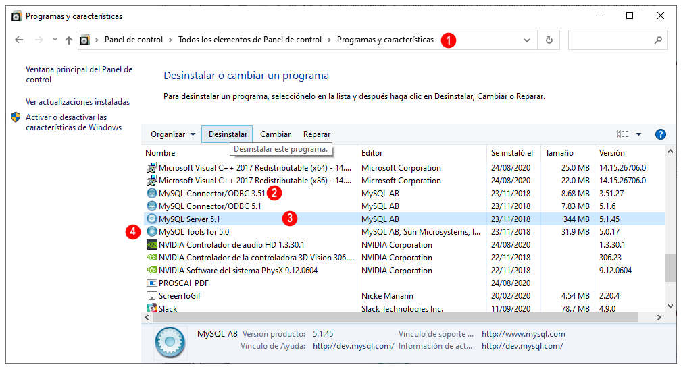Click the shield icon beside Windows features

pos(16,117)
